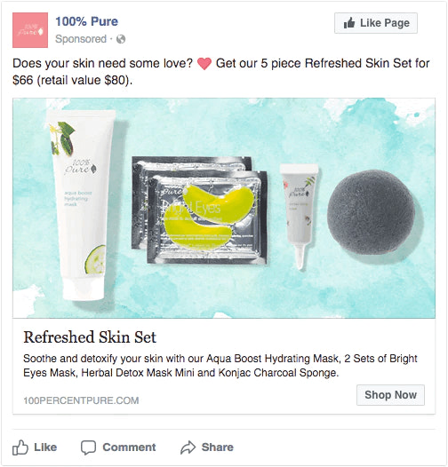Screen dimensions: 448x467
Task: Click the aqua boost hydrating mask tube
Action: (82, 205)
